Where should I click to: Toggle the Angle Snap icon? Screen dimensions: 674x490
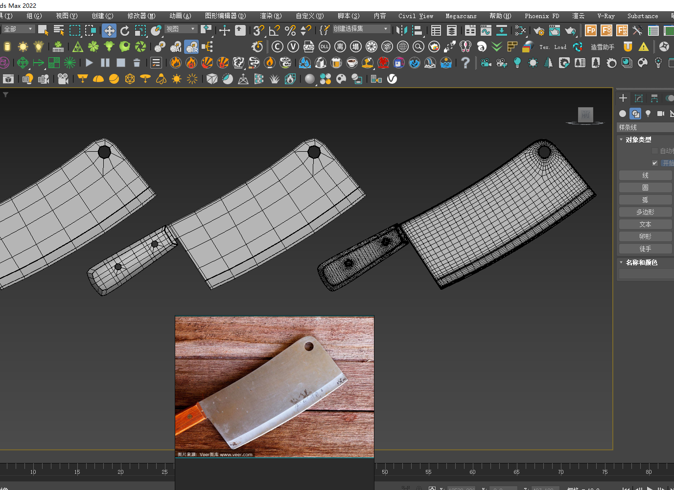click(275, 31)
